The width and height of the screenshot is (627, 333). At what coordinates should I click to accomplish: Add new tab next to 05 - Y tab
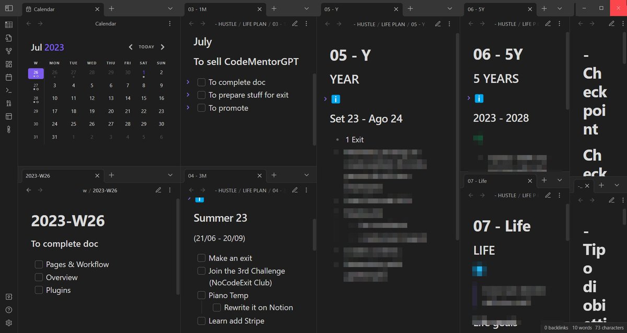410,9
